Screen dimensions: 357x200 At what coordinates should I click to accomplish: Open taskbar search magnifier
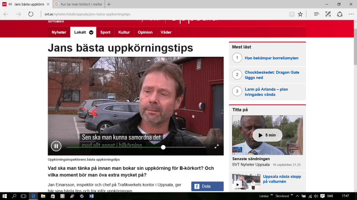pos(14,196)
